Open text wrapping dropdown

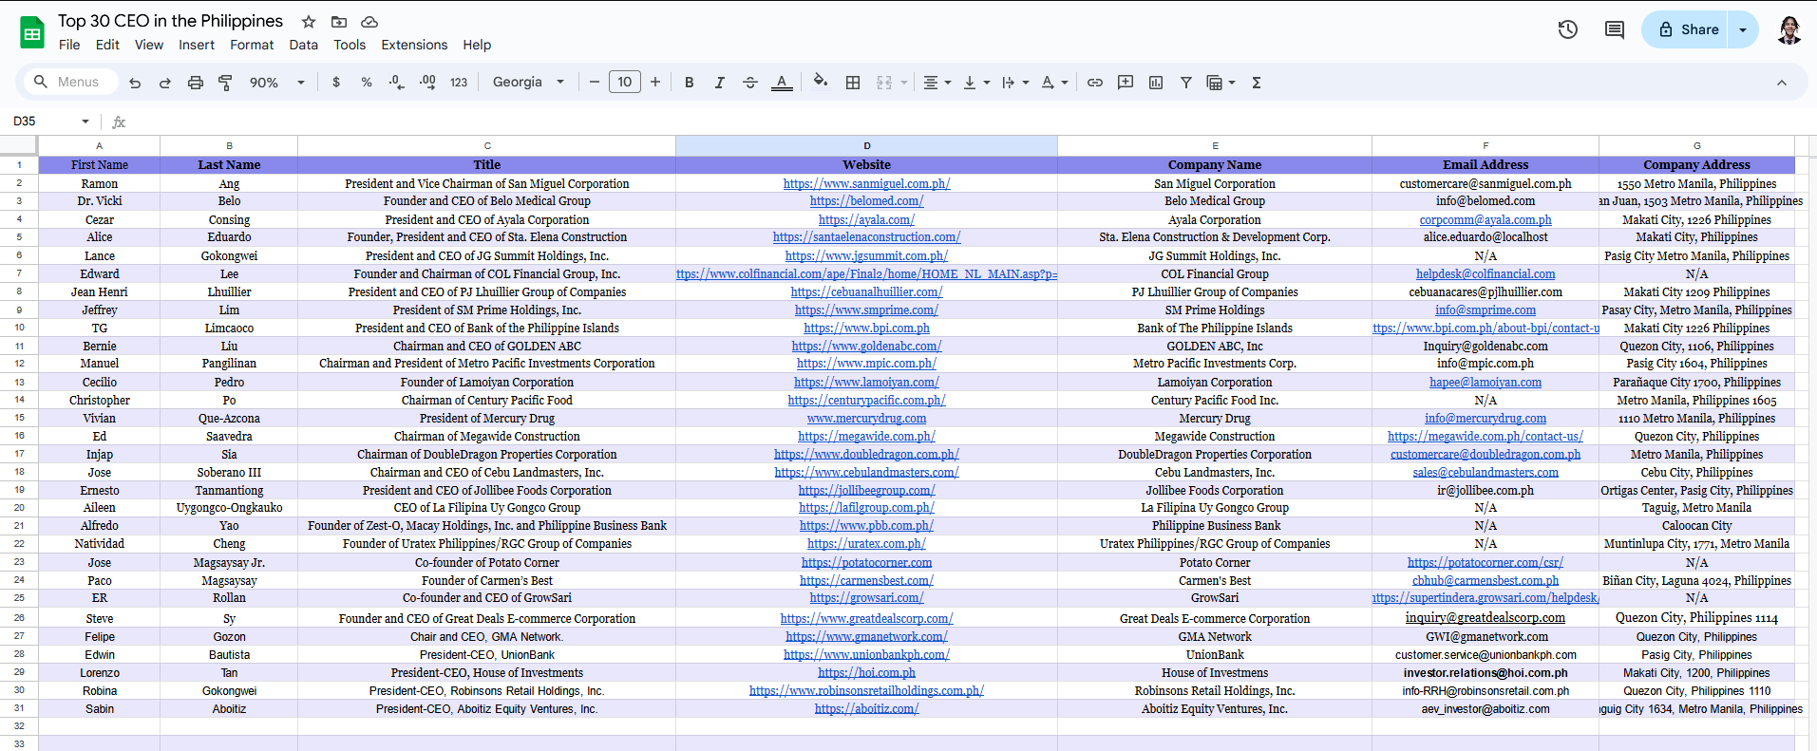pyautogui.click(x=1015, y=83)
